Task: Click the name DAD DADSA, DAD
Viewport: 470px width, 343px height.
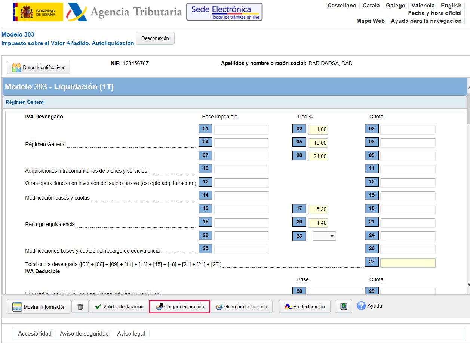Action: pyautogui.click(x=331, y=63)
